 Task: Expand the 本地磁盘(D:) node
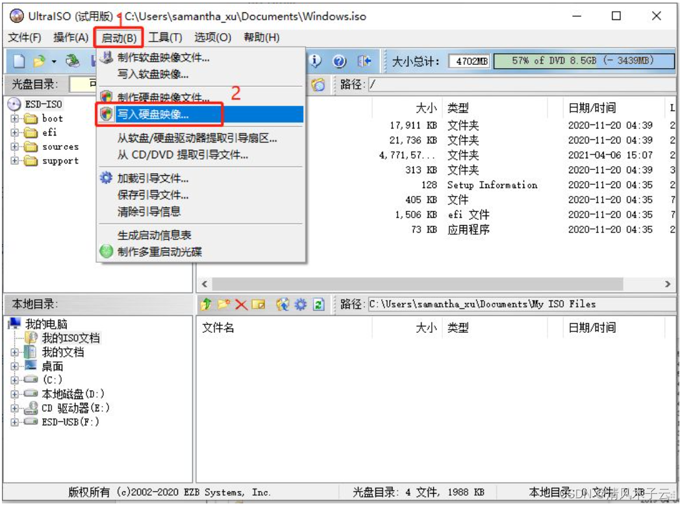(x=15, y=394)
